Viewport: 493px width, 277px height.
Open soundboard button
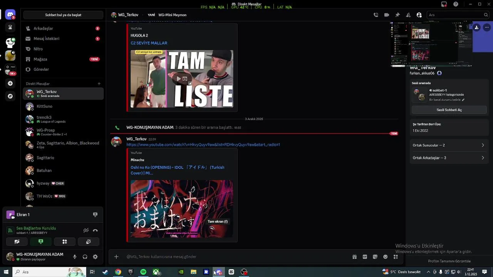[x=89, y=242]
